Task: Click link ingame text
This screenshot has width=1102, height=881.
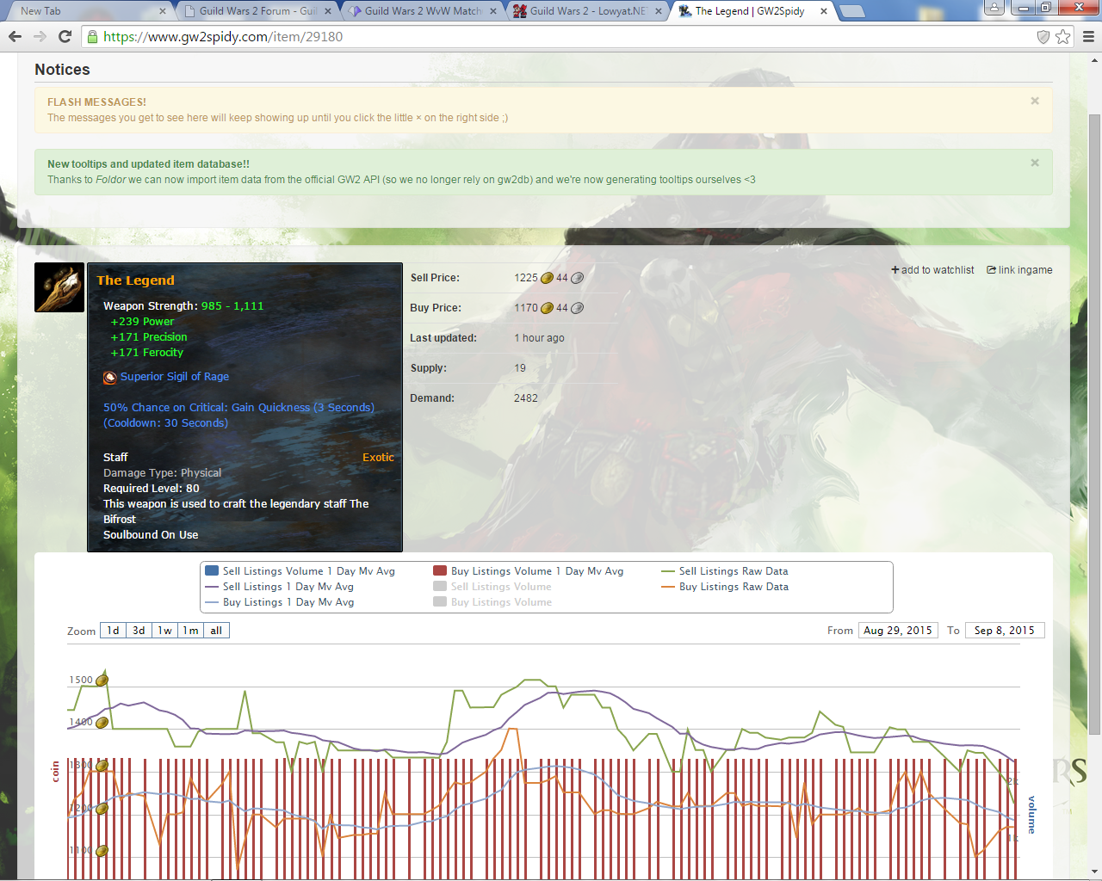Action: pyautogui.click(x=1025, y=270)
